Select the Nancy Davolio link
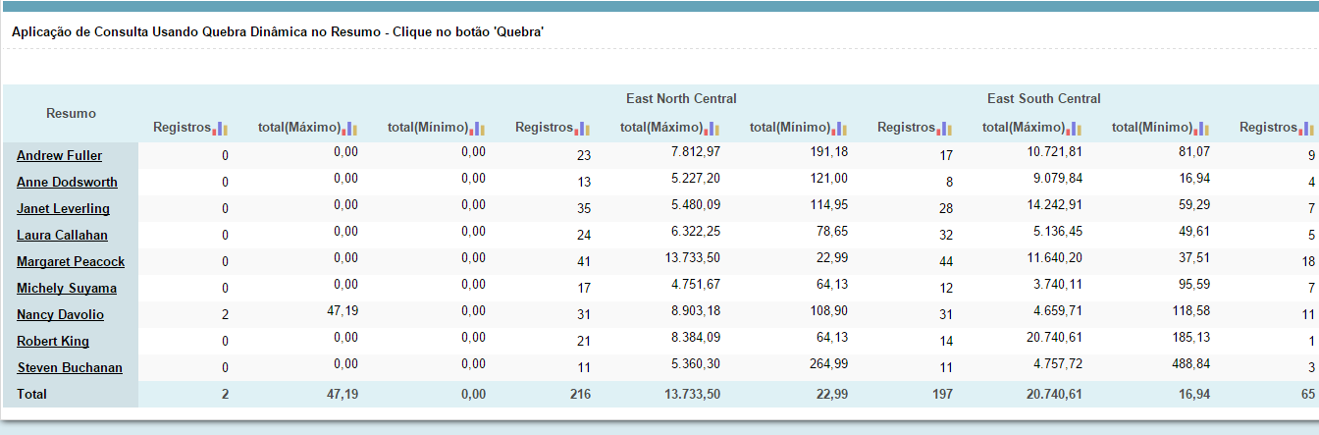 click(60, 315)
